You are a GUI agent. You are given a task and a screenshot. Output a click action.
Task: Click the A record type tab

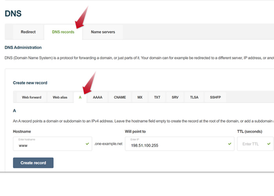pos(80,97)
